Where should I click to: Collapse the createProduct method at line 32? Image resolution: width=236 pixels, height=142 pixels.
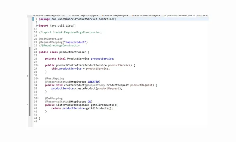click(x=38, y=78)
